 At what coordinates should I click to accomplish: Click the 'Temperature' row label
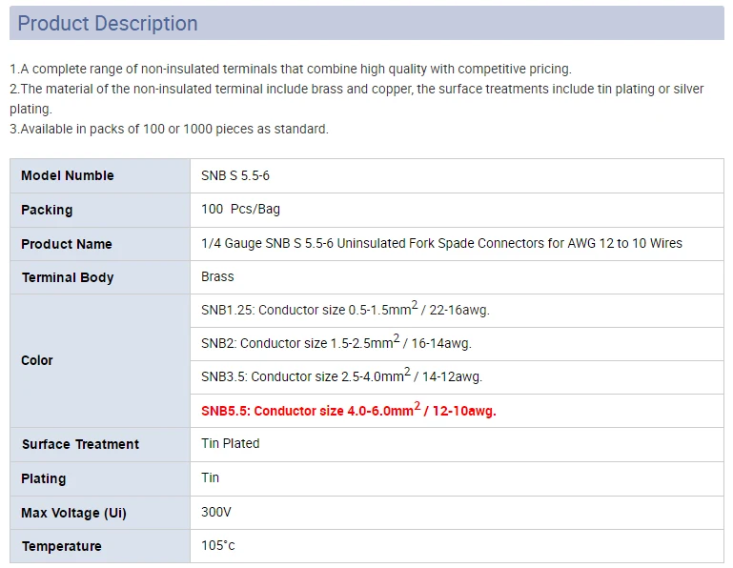pyautogui.click(x=61, y=546)
